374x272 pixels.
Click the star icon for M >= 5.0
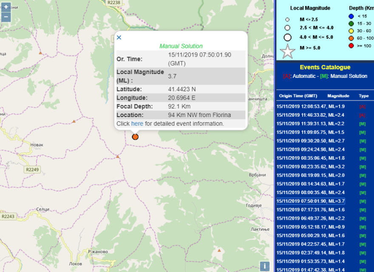point(288,52)
